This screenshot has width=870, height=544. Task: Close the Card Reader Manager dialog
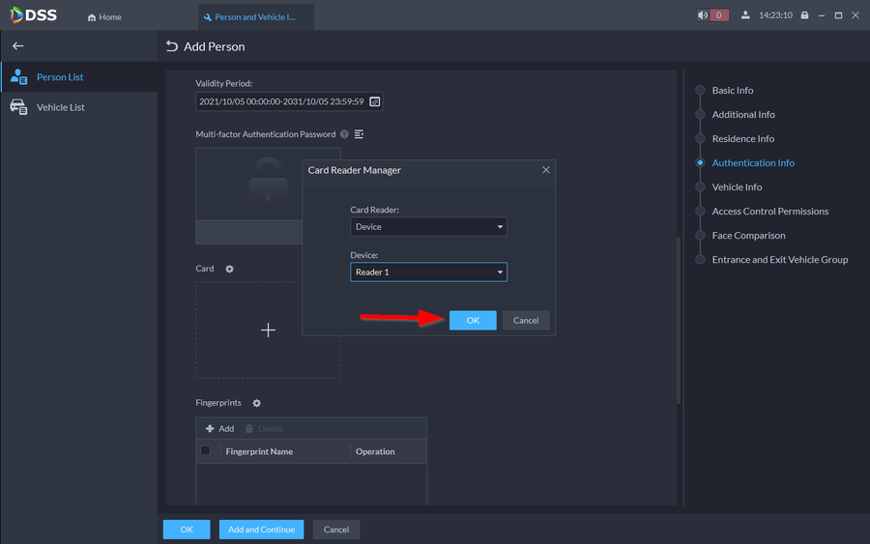(x=545, y=170)
